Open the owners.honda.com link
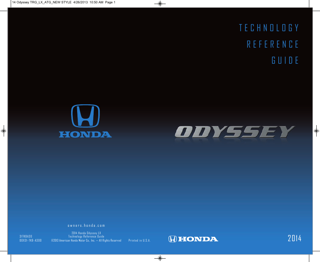The width and height of the screenshot is (320, 262). click(86, 225)
